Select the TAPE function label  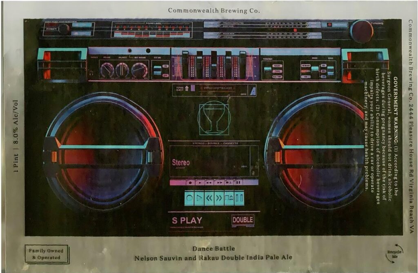277,71
